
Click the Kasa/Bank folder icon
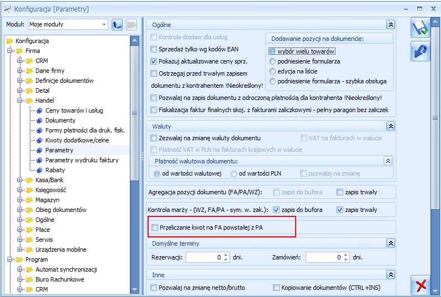(x=29, y=180)
